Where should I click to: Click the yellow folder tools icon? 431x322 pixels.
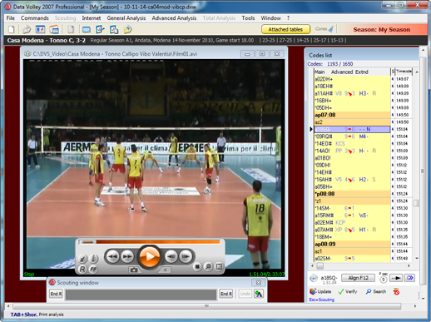pos(128,29)
